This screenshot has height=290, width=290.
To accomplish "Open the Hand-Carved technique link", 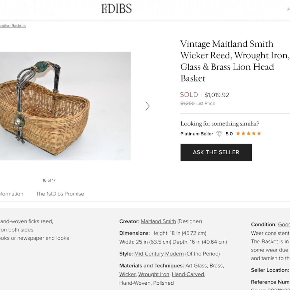I will point(188,274).
